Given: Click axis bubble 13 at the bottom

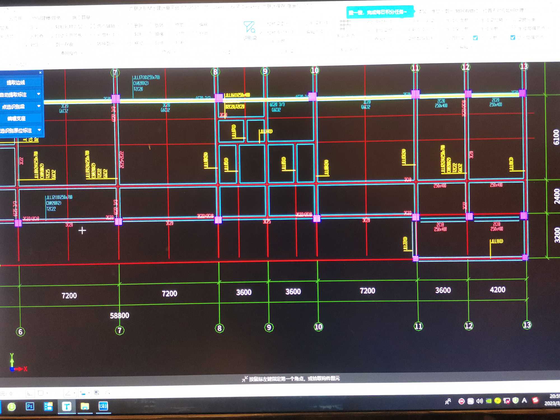Looking at the screenshot, I should (x=527, y=325).
